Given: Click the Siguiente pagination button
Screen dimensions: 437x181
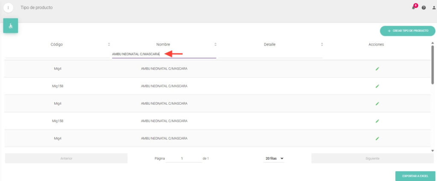Looking at the screenshot, I should [373, 158].
